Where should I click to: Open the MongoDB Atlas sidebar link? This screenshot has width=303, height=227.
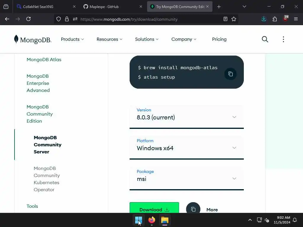tap(44, 60)
